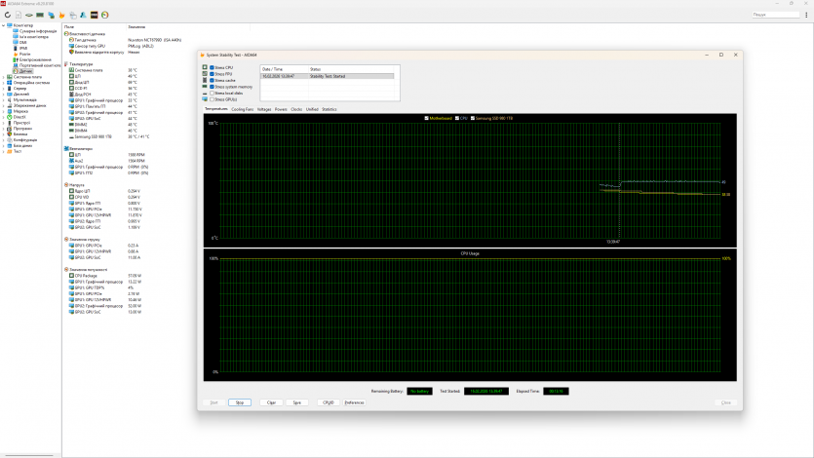Open the Statistics tab
Image resolution: width=814 pixels, height=458 pixels.
click(x=329, y=109)
